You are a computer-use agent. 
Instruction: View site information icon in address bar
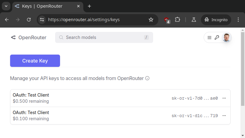[x=42, y=20]
